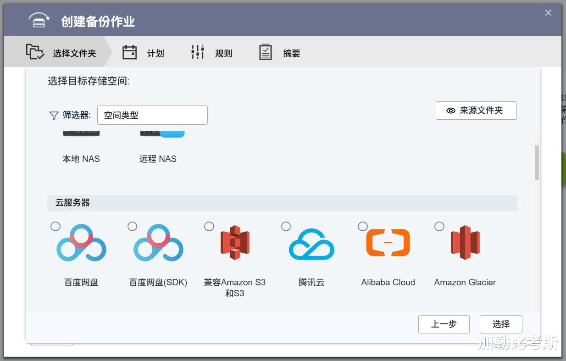The image size is (566, 361).
Task: Click the 选择目标存储空间 heading
Action: coord(89,82)
